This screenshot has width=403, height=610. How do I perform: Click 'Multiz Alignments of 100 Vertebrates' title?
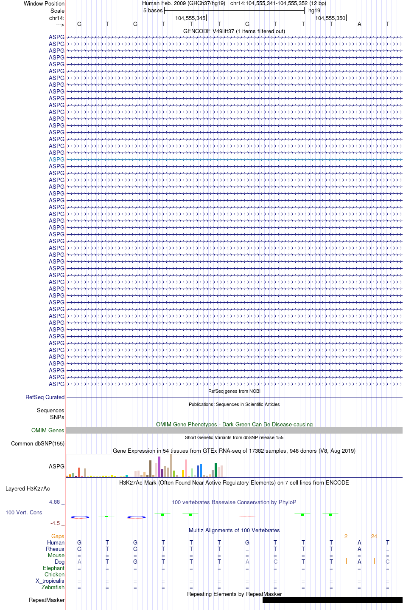click(234, 530)
